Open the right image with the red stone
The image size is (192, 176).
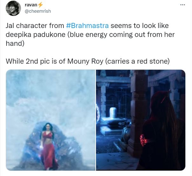click(141, 120)
